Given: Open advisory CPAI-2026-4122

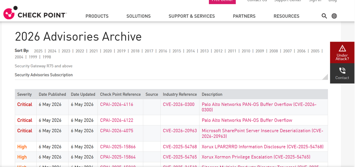Looking at the screenshot, I should click(x=117, y=120).
